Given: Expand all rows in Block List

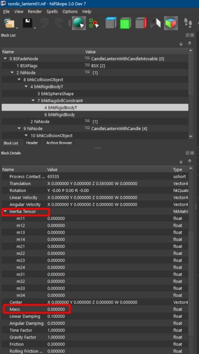Looking at the screenshot, I should click(x=181, y=44).
